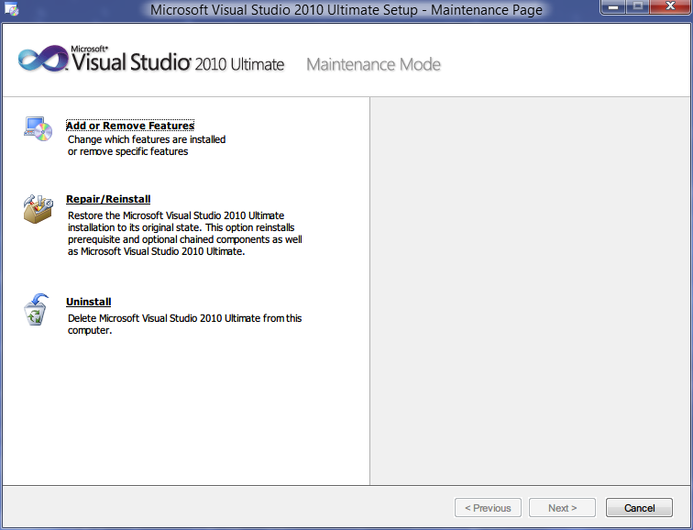Click the Next > button
The image size is (693, 530).
pos(562,508)
